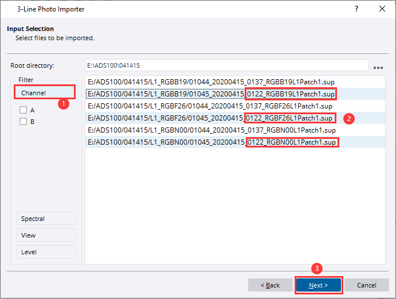Select the 0137_RGBB19L1Patch1.sup file

(x=210, y=81)
